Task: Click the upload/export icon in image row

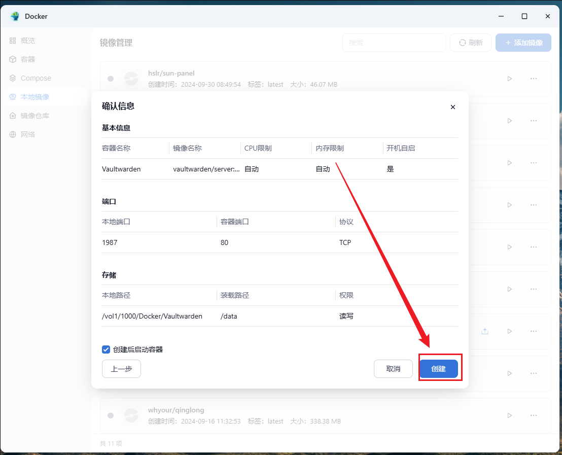Action: [485, 331]
